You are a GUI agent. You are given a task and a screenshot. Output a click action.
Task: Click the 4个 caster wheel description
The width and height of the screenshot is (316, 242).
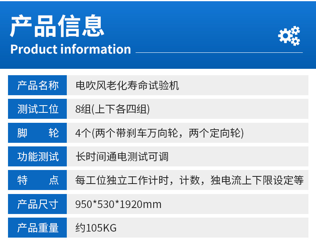[159, 133]
